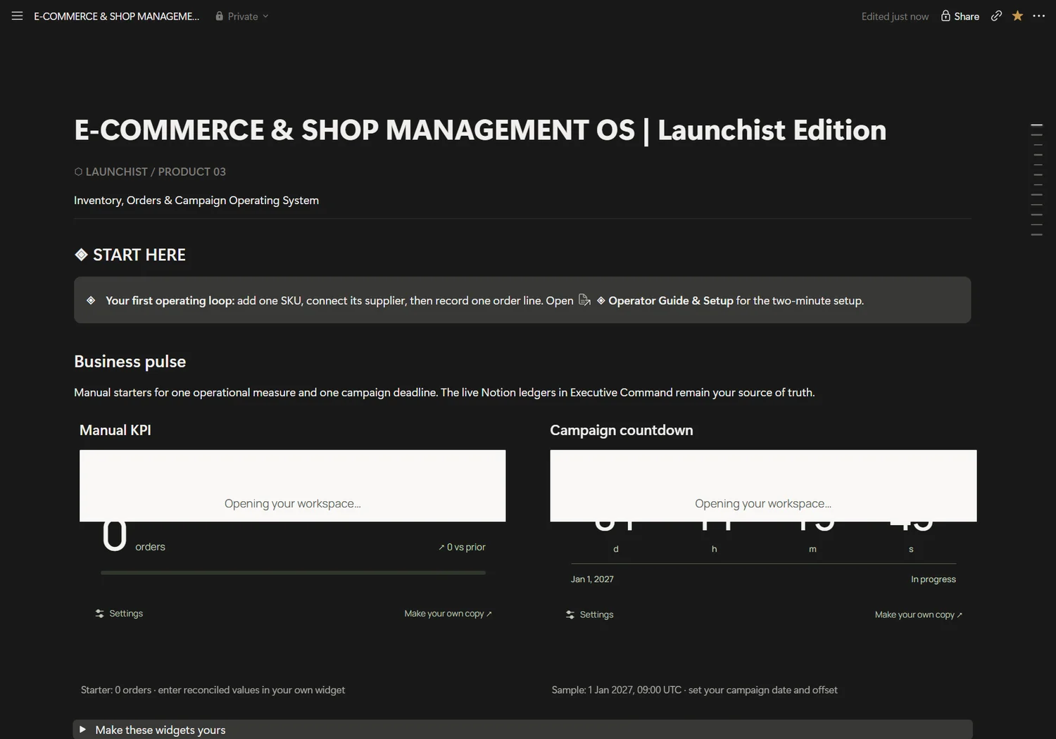Expand the Make these widgets yours toggle
This screenshot has height=739, width=1056.
tap(82, 730)
